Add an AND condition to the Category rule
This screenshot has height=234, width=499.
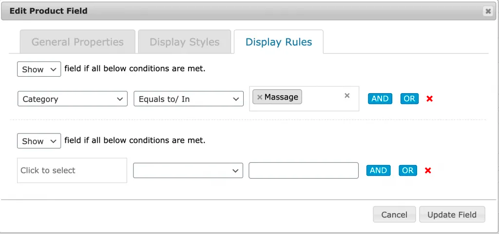click(380, 99)
